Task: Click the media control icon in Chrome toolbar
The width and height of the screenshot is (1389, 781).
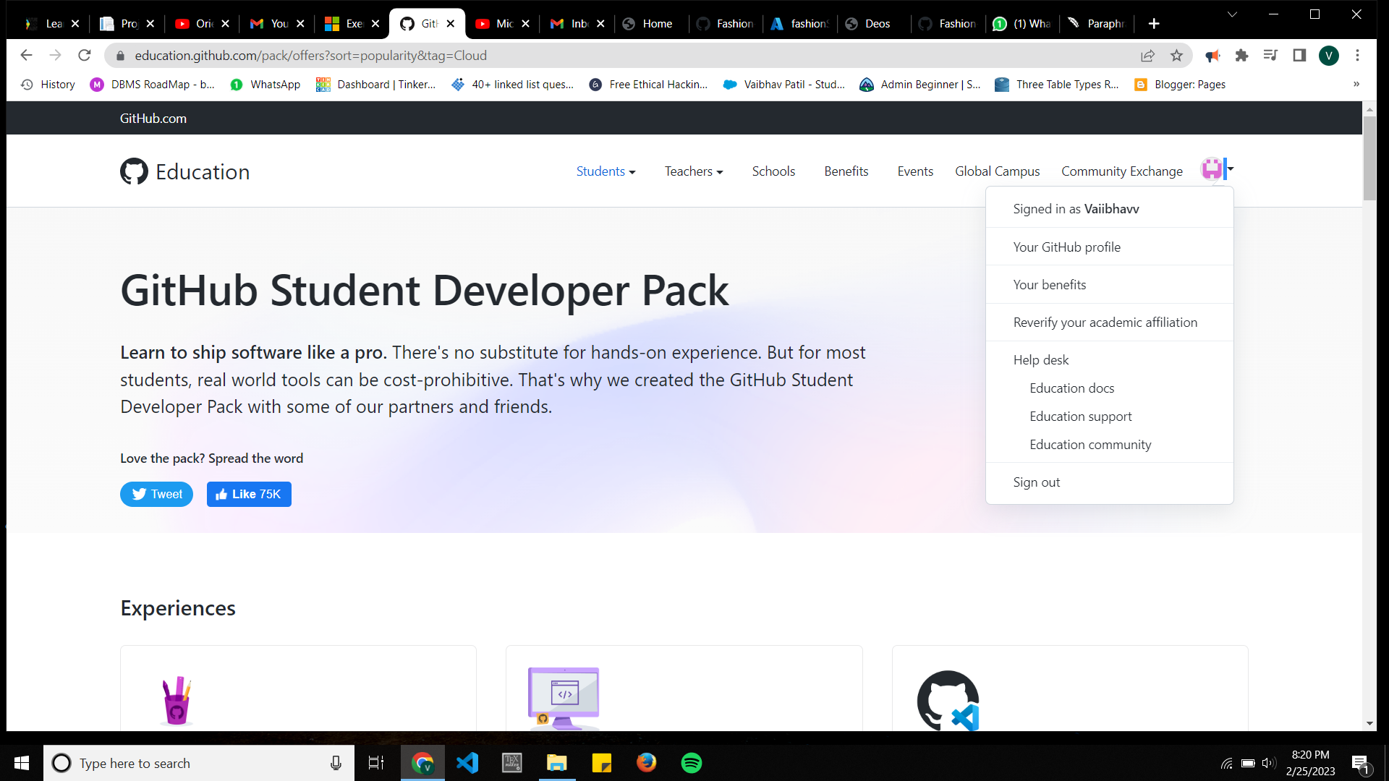Action: pyautogui.click(x=1270, y=56)
